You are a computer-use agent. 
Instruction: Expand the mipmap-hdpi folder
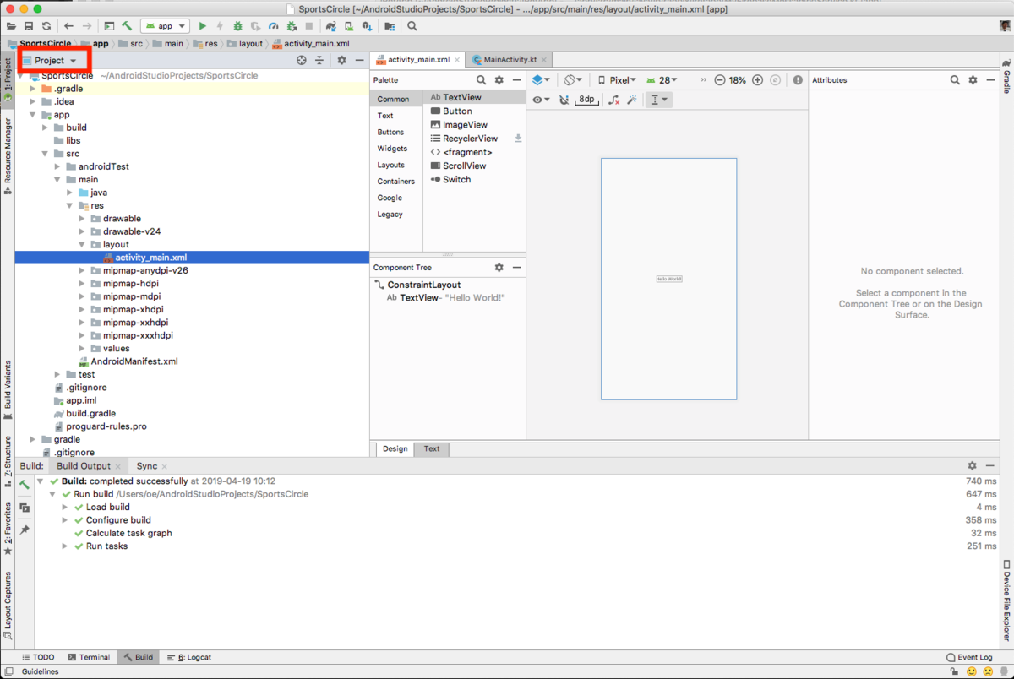83,284
